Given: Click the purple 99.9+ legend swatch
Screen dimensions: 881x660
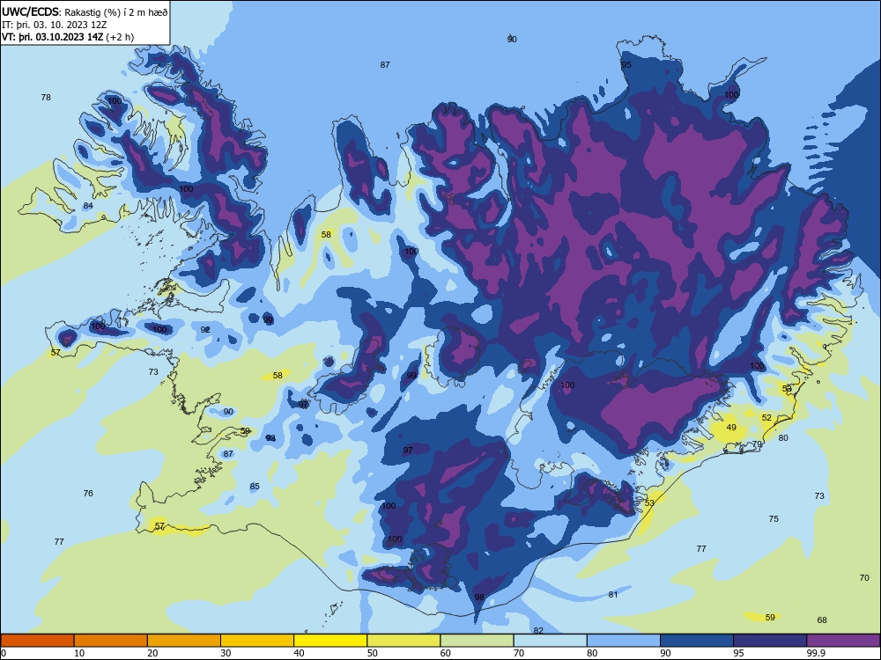Looking at the screenshot, I should [x=843, y=641].
